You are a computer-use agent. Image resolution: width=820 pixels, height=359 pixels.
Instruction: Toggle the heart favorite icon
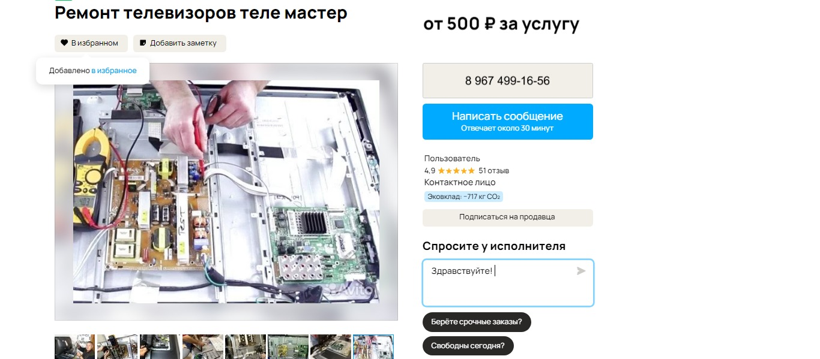point(64,43)
